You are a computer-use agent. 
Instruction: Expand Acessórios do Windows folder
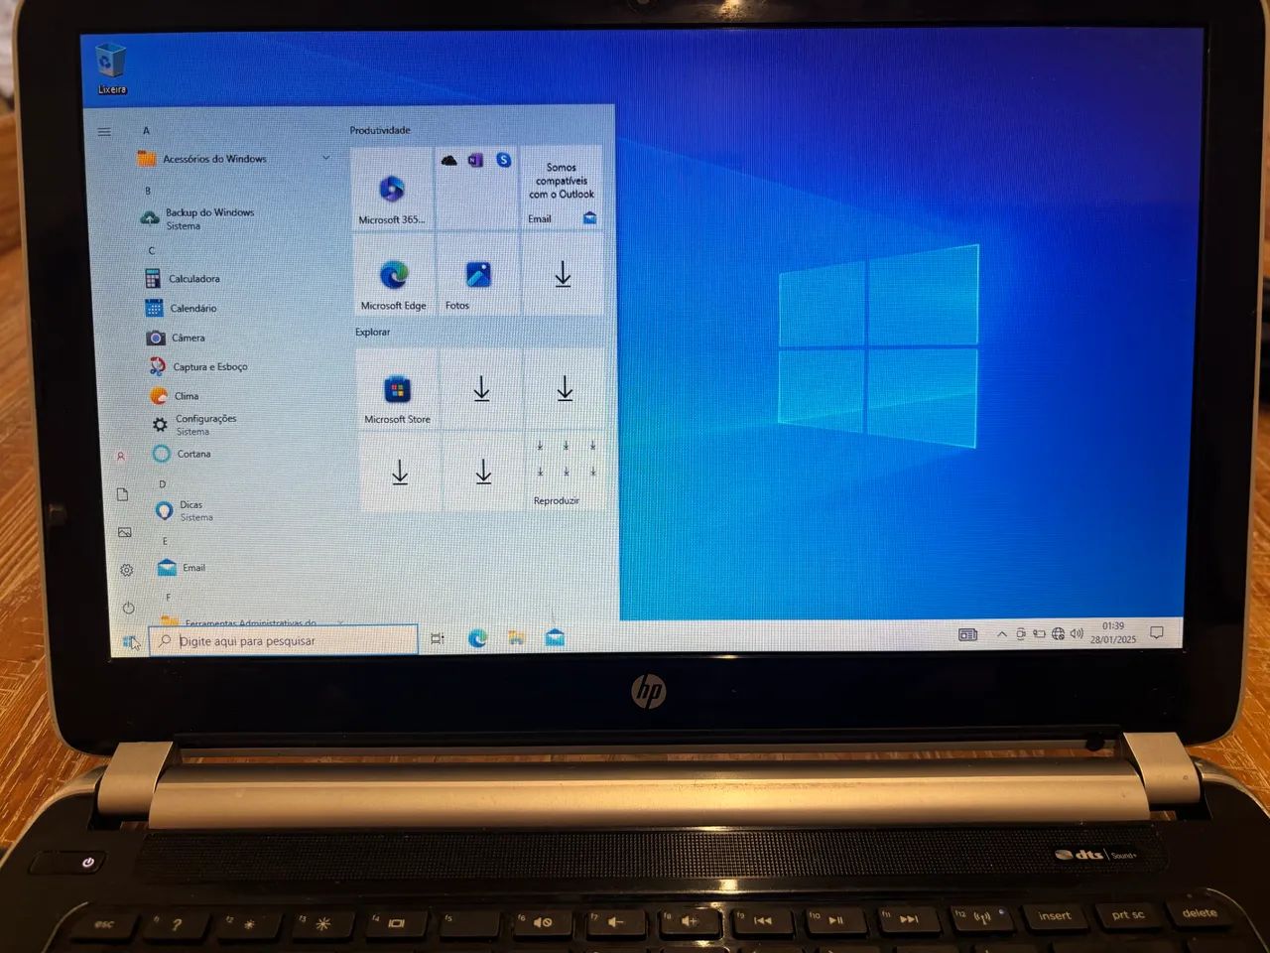point(233,159)
